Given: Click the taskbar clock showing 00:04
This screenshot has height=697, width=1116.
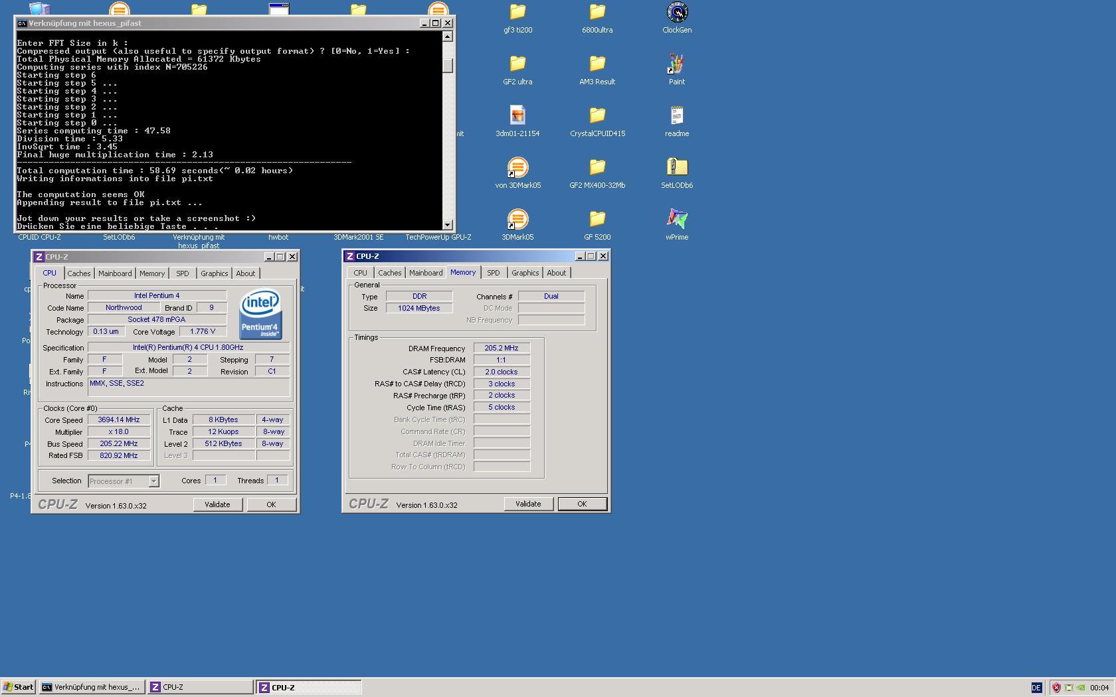Looking at the screenshot, I should [1099, 688].
